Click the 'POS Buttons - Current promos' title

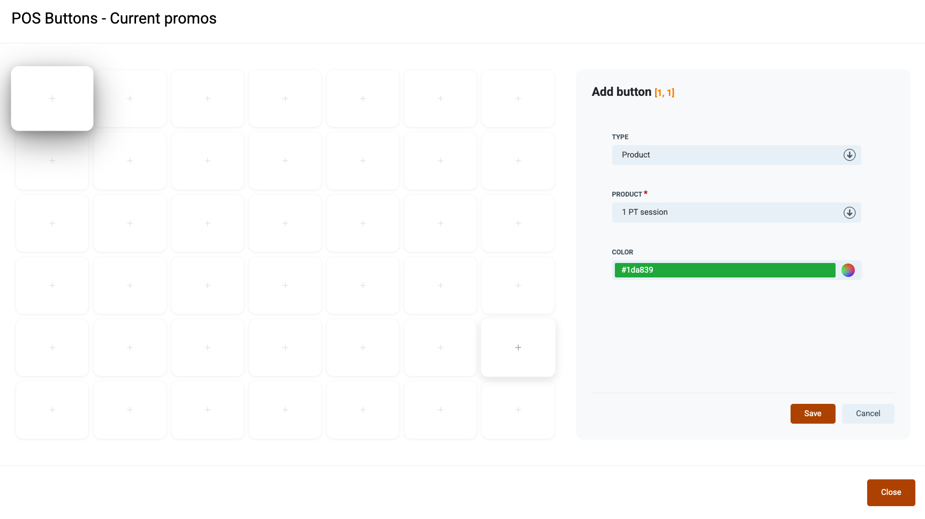(x=114, y=19)
